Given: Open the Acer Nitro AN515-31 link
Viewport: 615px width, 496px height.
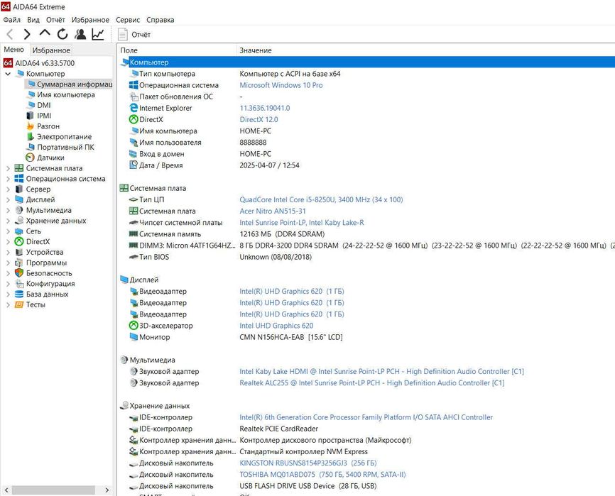Looking at the screenshot, I should pyautogui.click(x=273, y=211).
